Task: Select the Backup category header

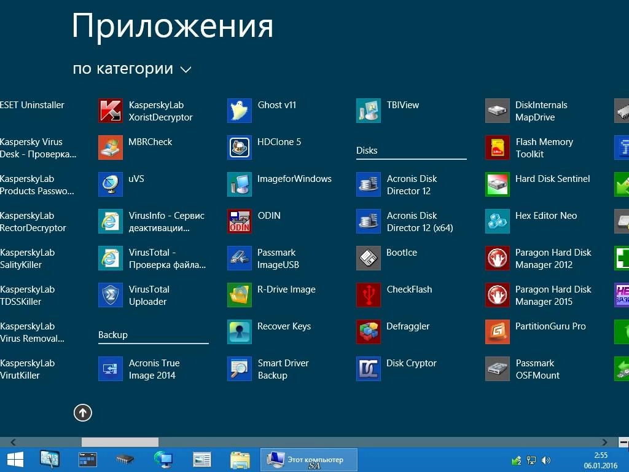Action: pyautogui.click(x=113, y=335)
